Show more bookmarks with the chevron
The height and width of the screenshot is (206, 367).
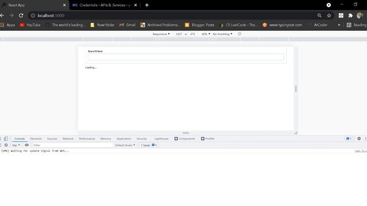[x=339, y=25]
